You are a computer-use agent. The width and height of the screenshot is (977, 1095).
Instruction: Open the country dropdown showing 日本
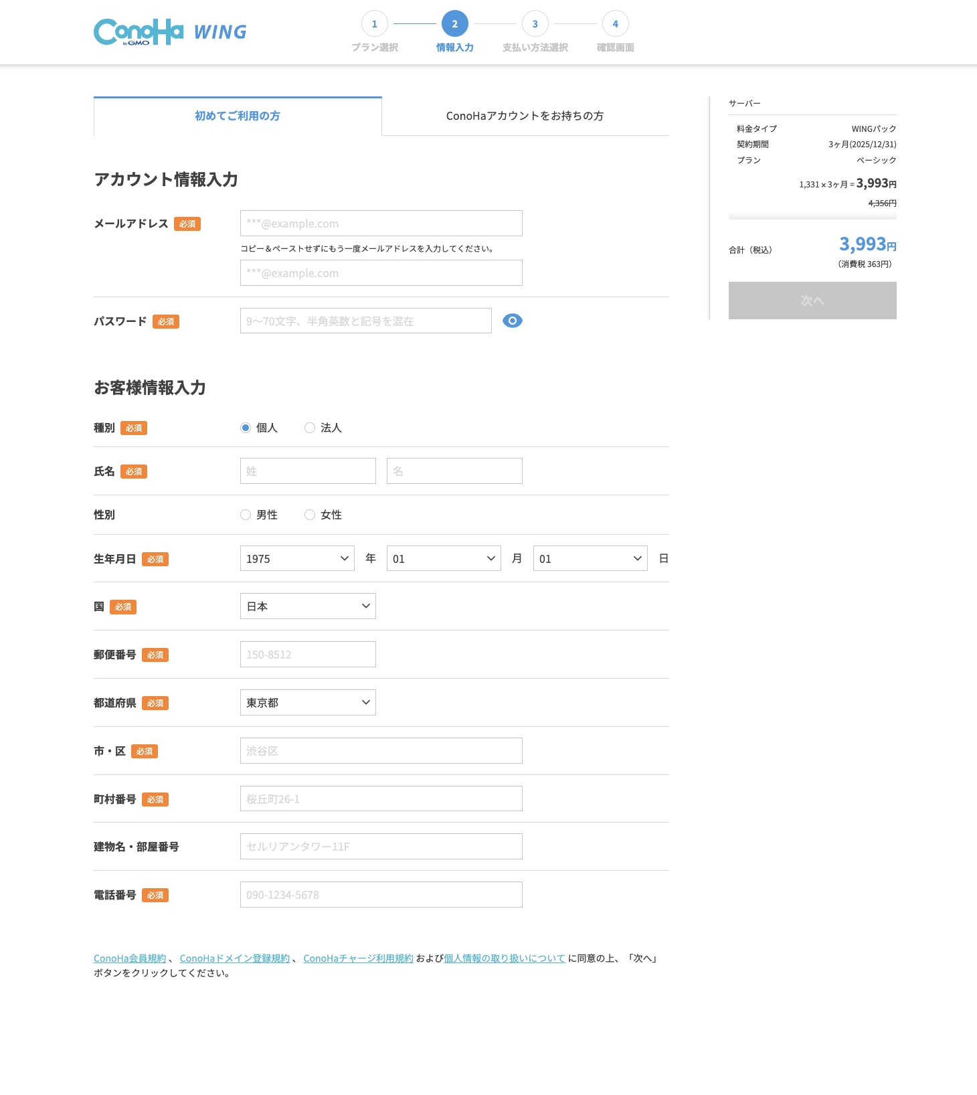[x=308, y=606]
